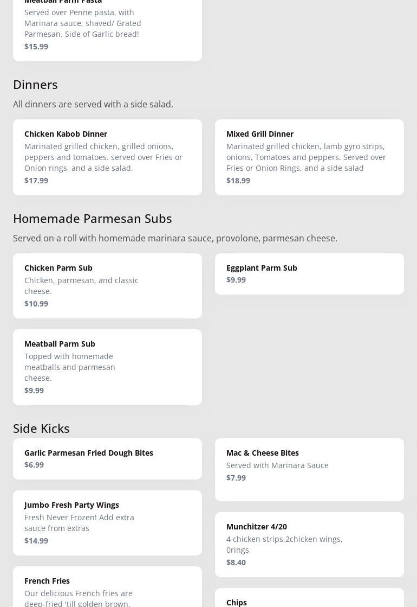
Task: Click the $17.99 Chicken Kabob price
Action: point(36,181)
